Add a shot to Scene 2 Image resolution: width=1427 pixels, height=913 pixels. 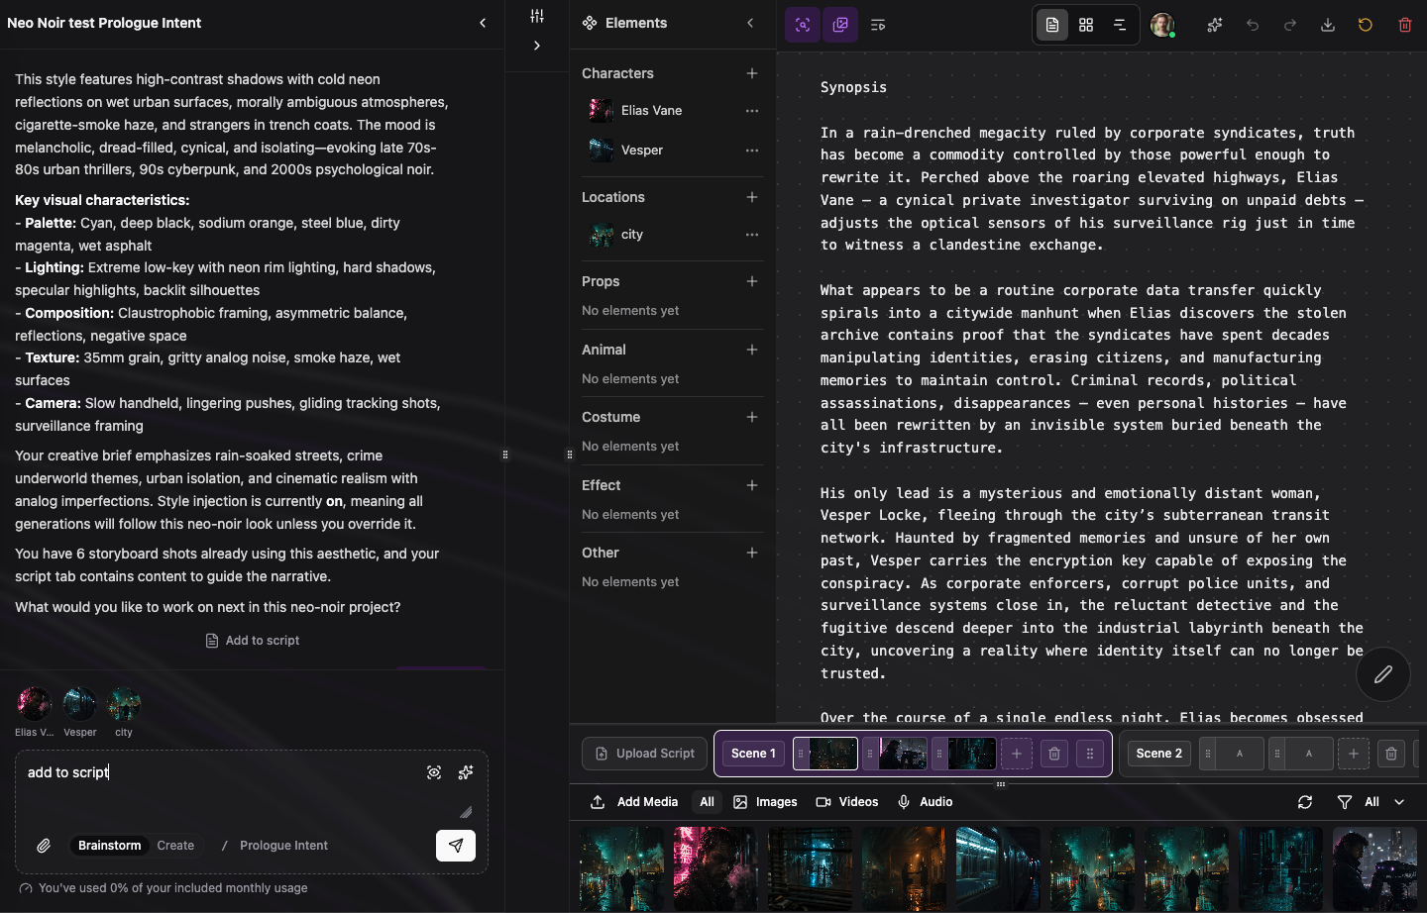[x=1353, y=754]
